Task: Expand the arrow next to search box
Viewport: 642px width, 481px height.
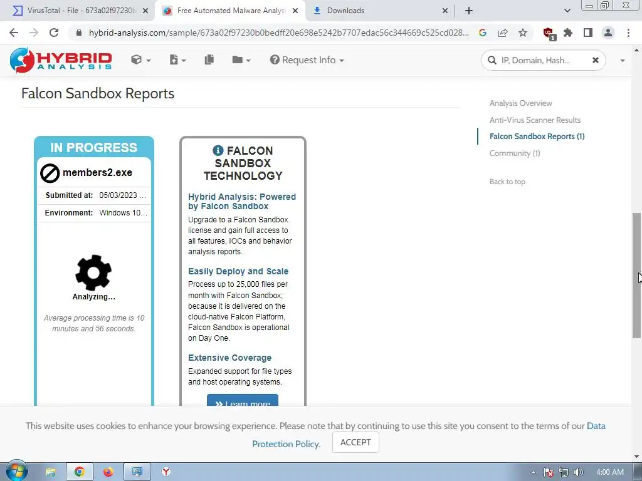Action: pyautogui.click(x=623, y=61)
